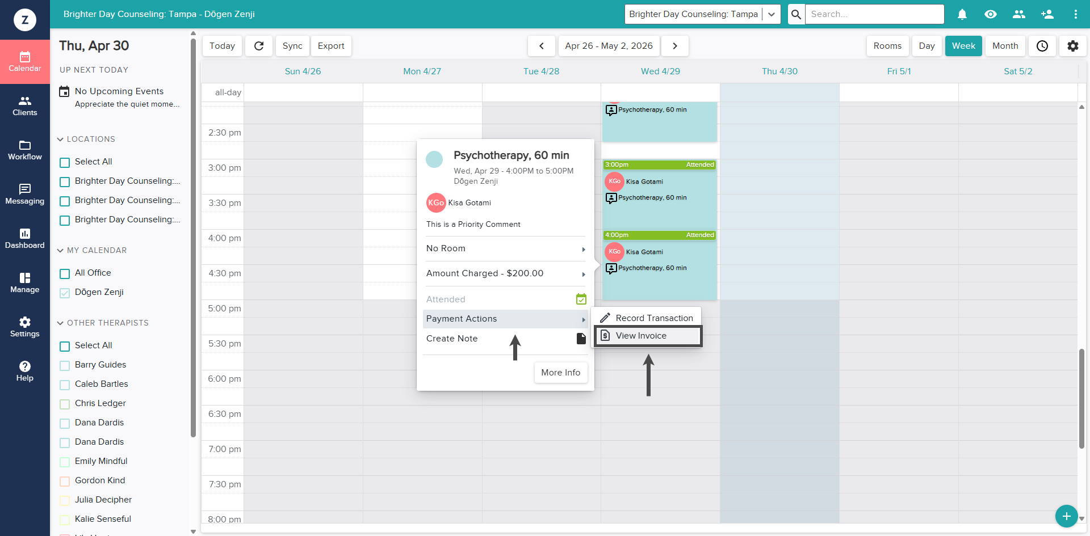This screenshot has height=536, width=1090.
Task: Click the More Info button
Action: coord(561,373)
